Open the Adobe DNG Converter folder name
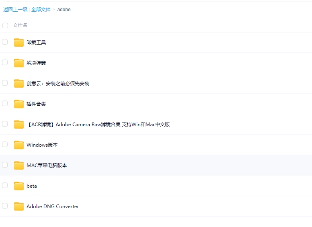The image size is (312, 227). (53, 207)
